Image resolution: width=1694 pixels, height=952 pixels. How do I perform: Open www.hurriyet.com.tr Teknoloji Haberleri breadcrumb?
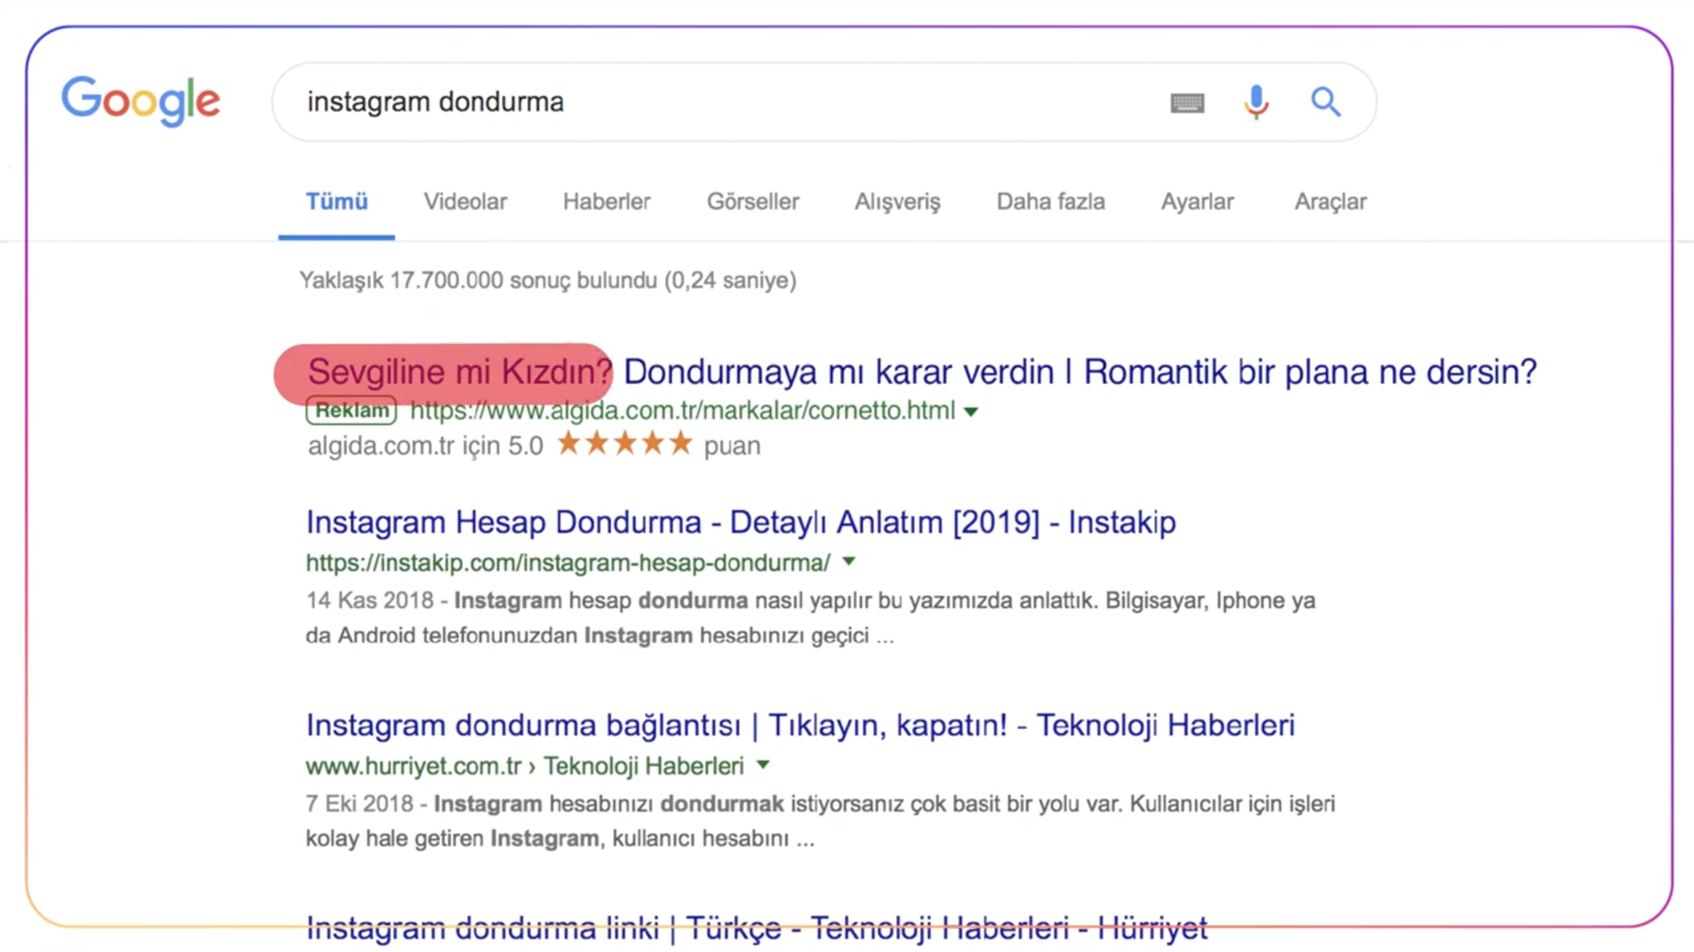coord(525,766)
